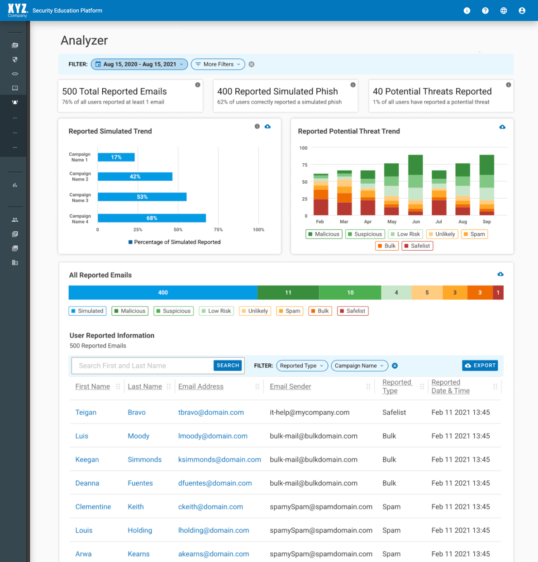The width and height of the screenshot is (538, 562).
Task: Click info icon on Total Reported Emails card
Action: click(x=198, y=85)
